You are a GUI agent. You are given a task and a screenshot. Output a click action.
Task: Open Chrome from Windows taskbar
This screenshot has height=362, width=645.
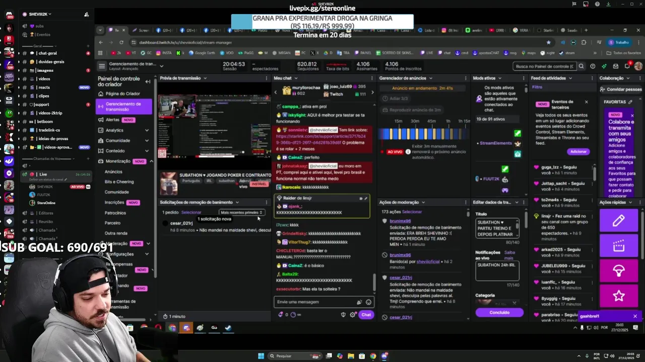coord(373,356)
